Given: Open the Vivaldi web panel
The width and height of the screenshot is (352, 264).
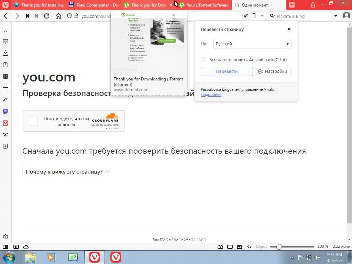Looking at the screenshot, I should point(5,123).
